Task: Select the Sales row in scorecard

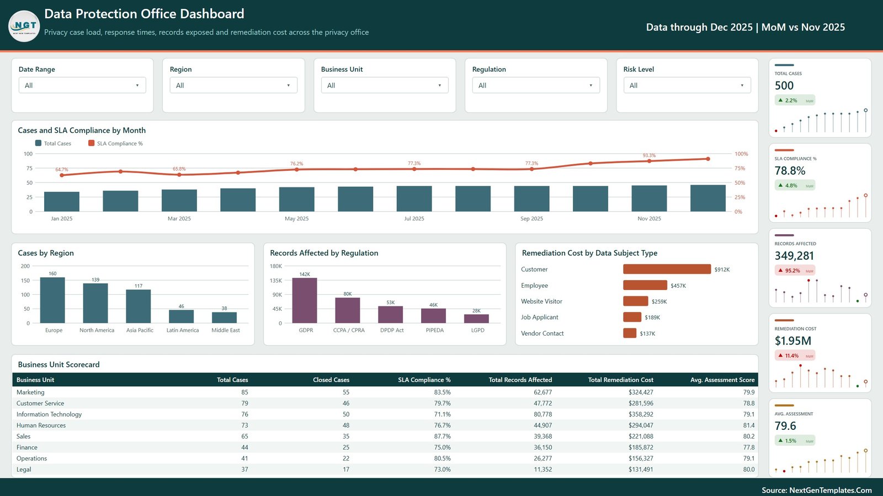Action: point(385,436)
